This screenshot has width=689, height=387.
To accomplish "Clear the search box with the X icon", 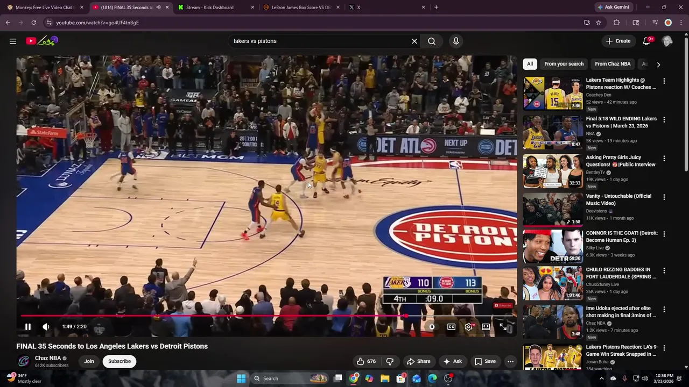I will [414, 41].
